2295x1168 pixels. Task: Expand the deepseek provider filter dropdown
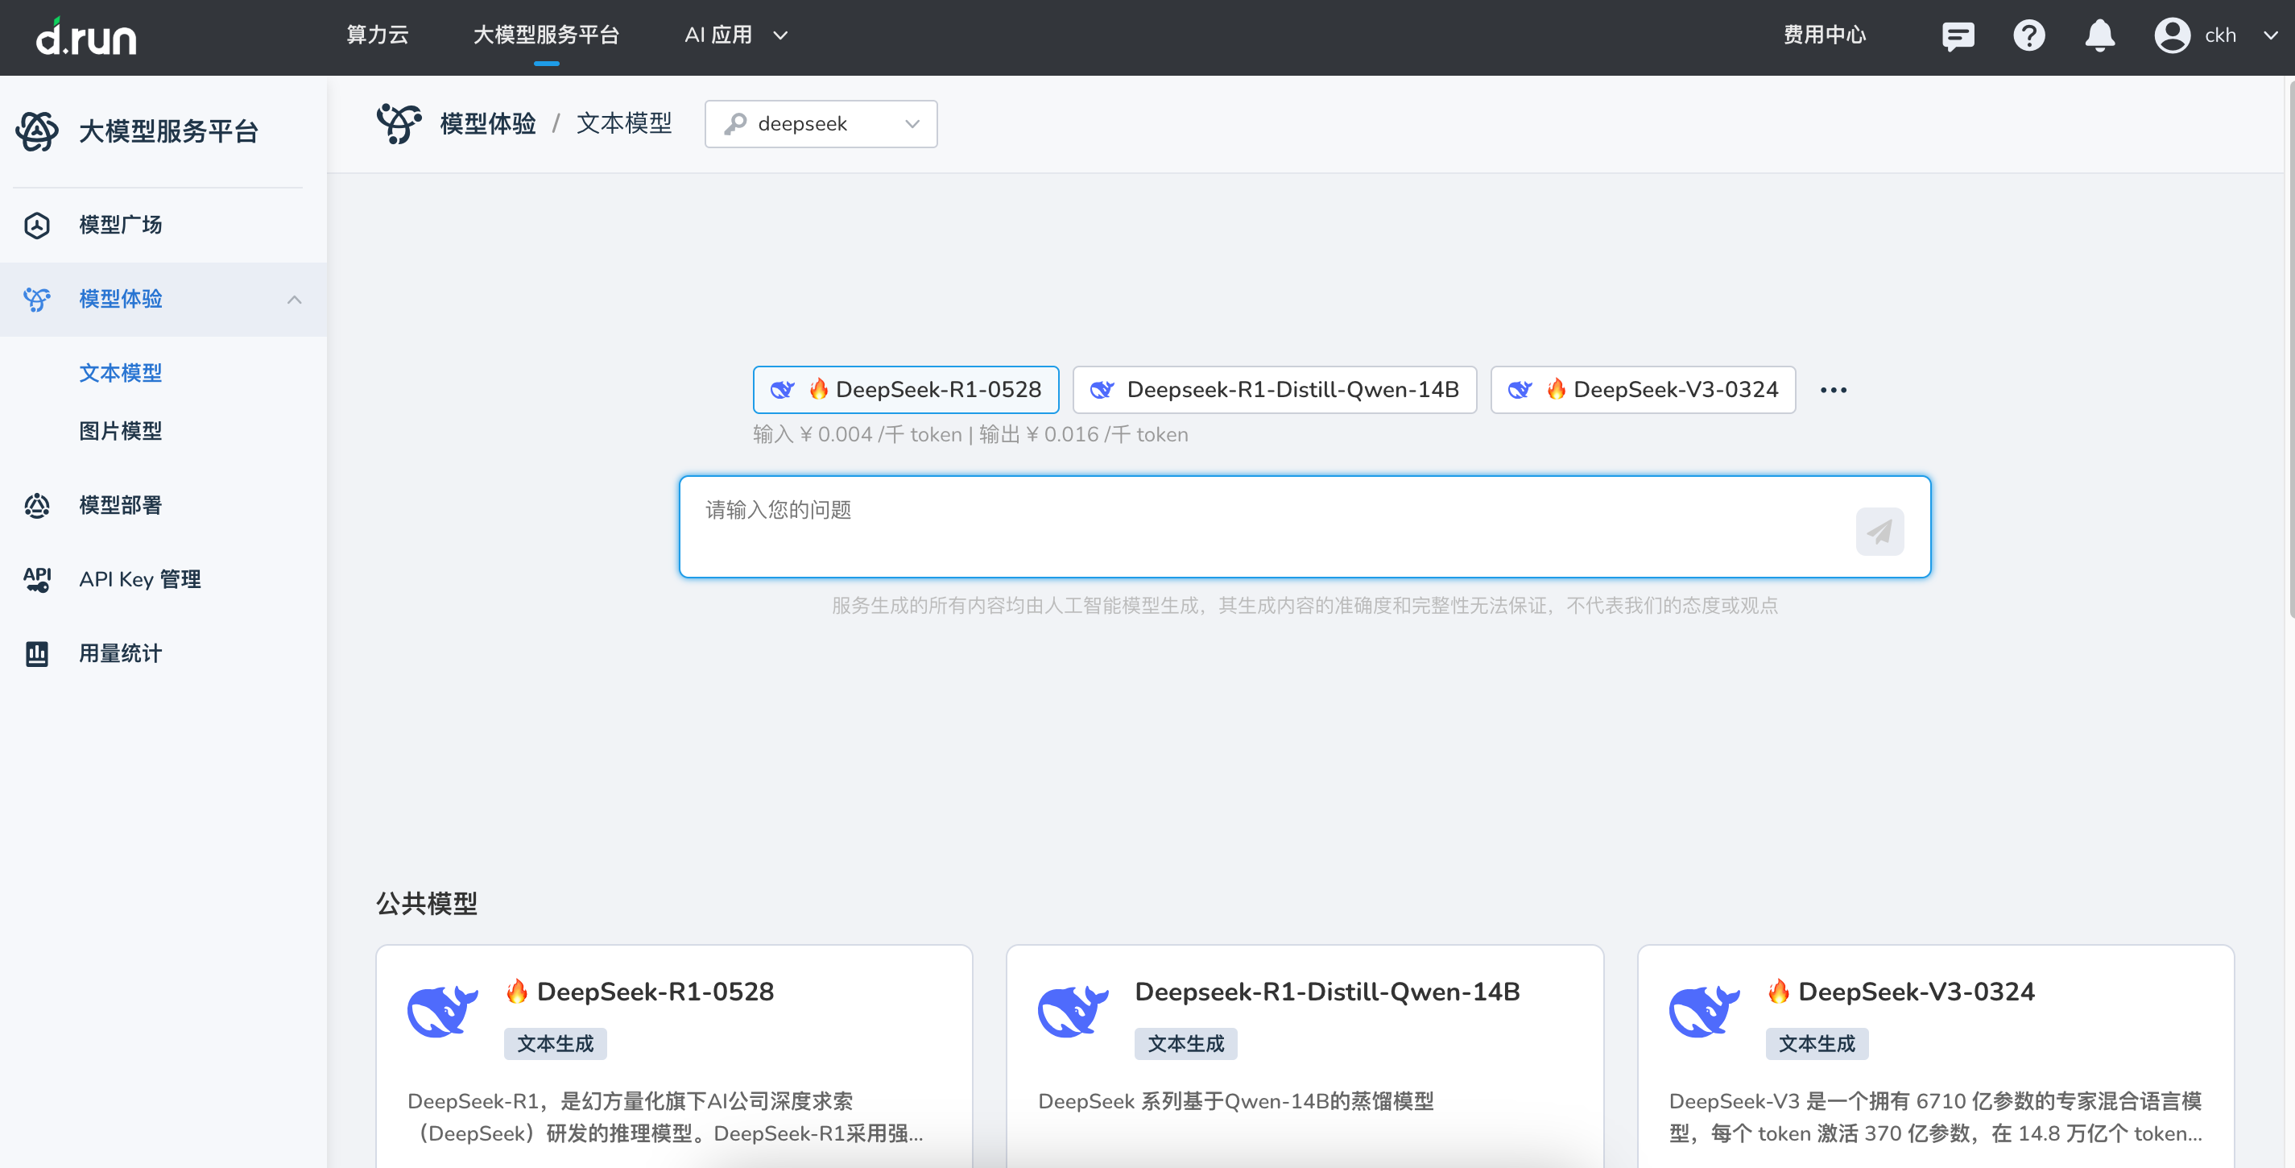coord(820,124)
